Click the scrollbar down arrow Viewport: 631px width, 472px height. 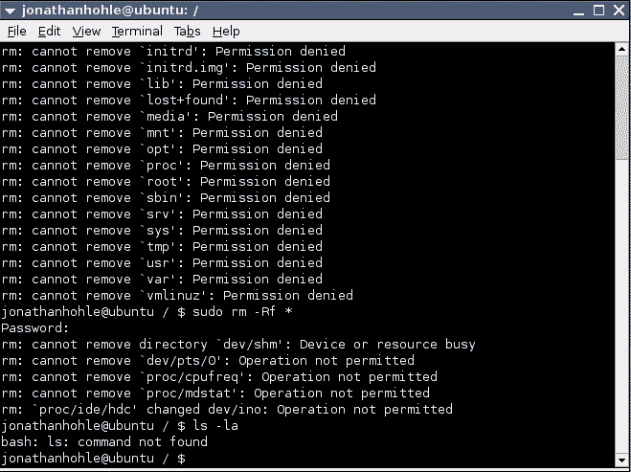pos(621,460)
